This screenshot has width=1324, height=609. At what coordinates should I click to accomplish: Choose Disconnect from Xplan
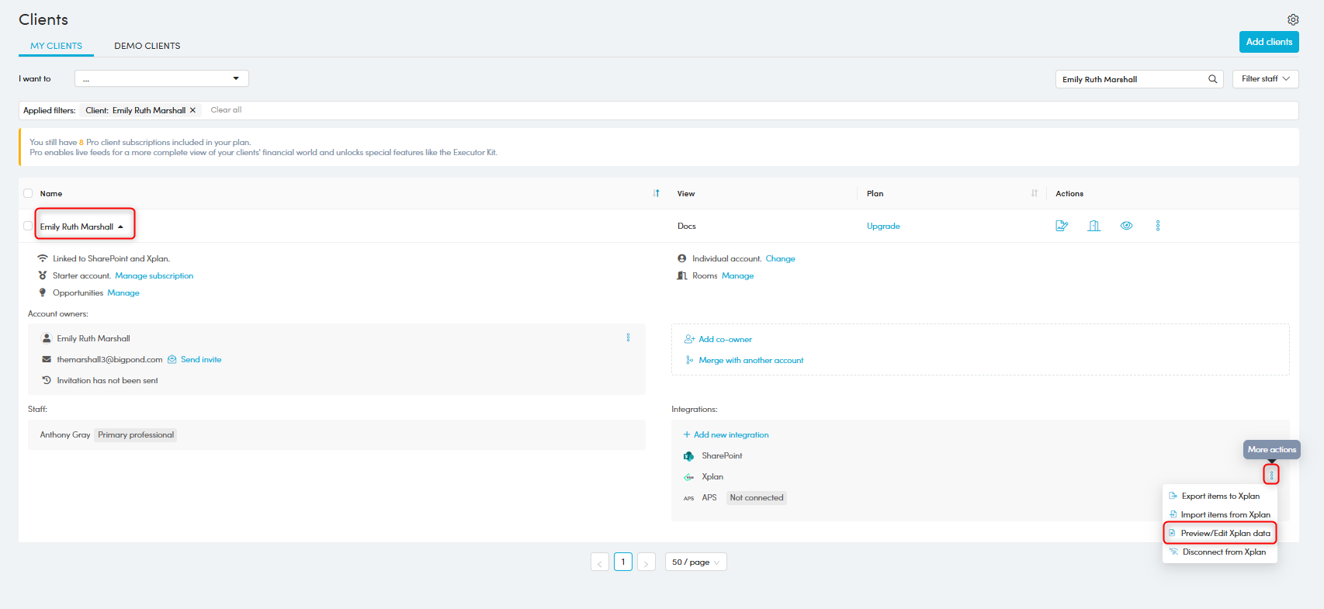1223,552
